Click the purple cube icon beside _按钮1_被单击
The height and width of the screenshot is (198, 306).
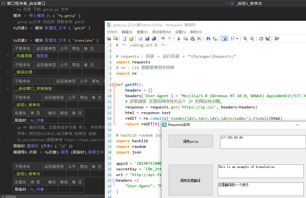pyautogui.click(x=232, y=3)
